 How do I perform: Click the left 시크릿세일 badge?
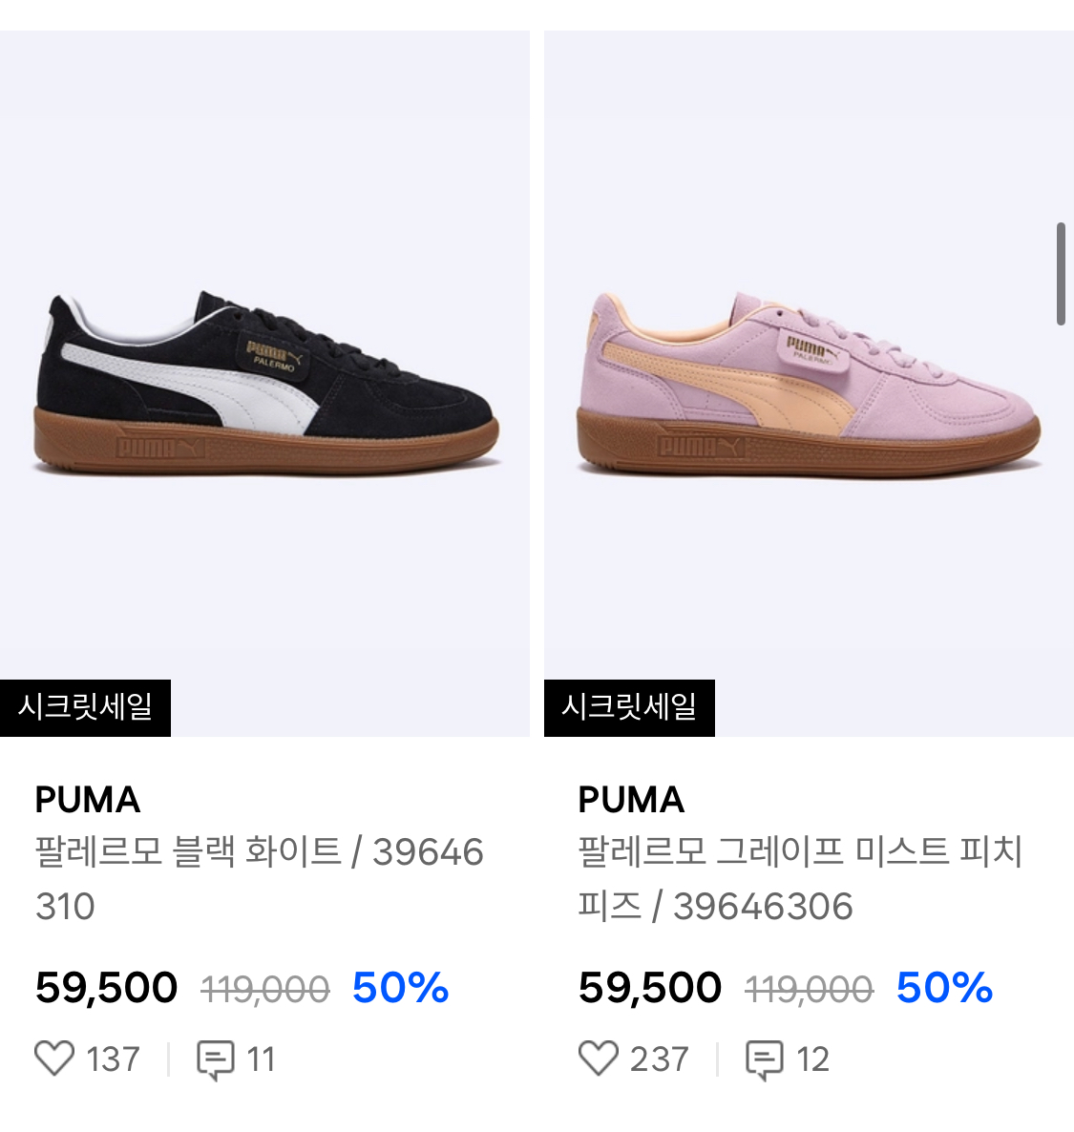coord(85,707)
